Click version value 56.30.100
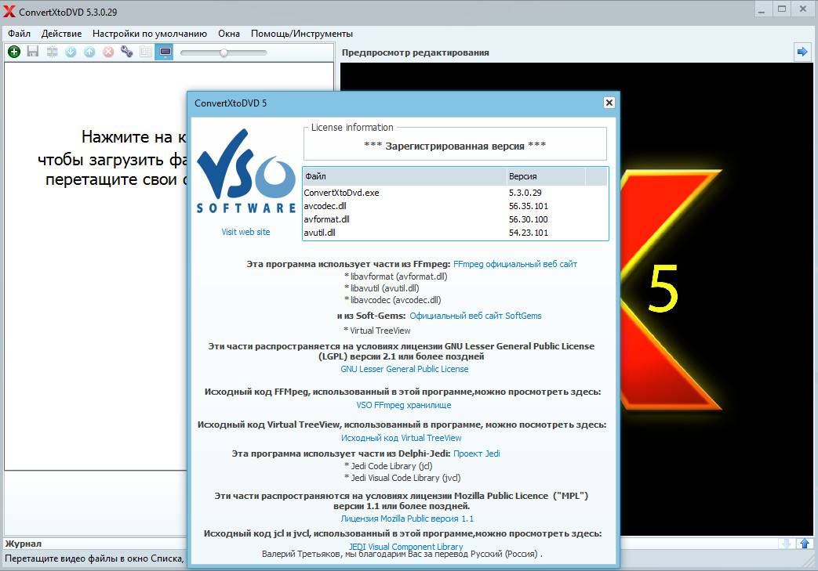The width and height of the screenshot is (818, 571). [529, 219]
